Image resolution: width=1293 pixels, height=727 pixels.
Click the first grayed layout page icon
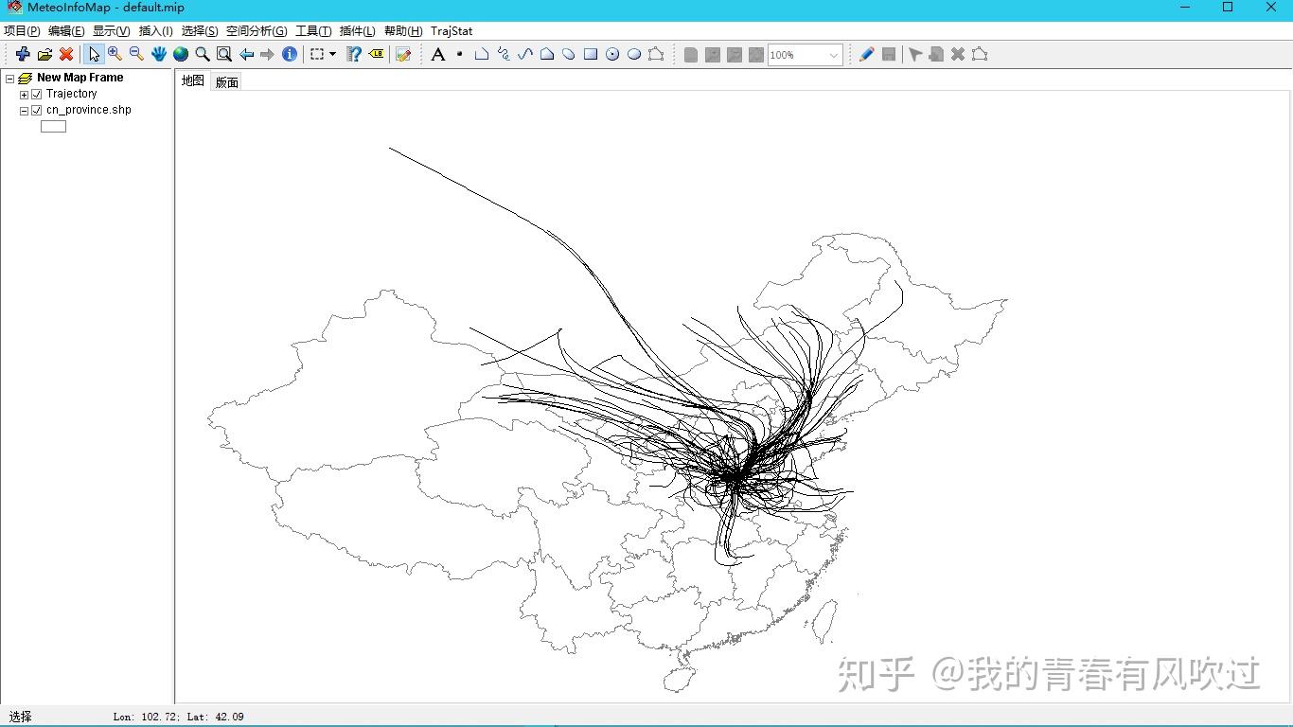[x=691, y=55]
